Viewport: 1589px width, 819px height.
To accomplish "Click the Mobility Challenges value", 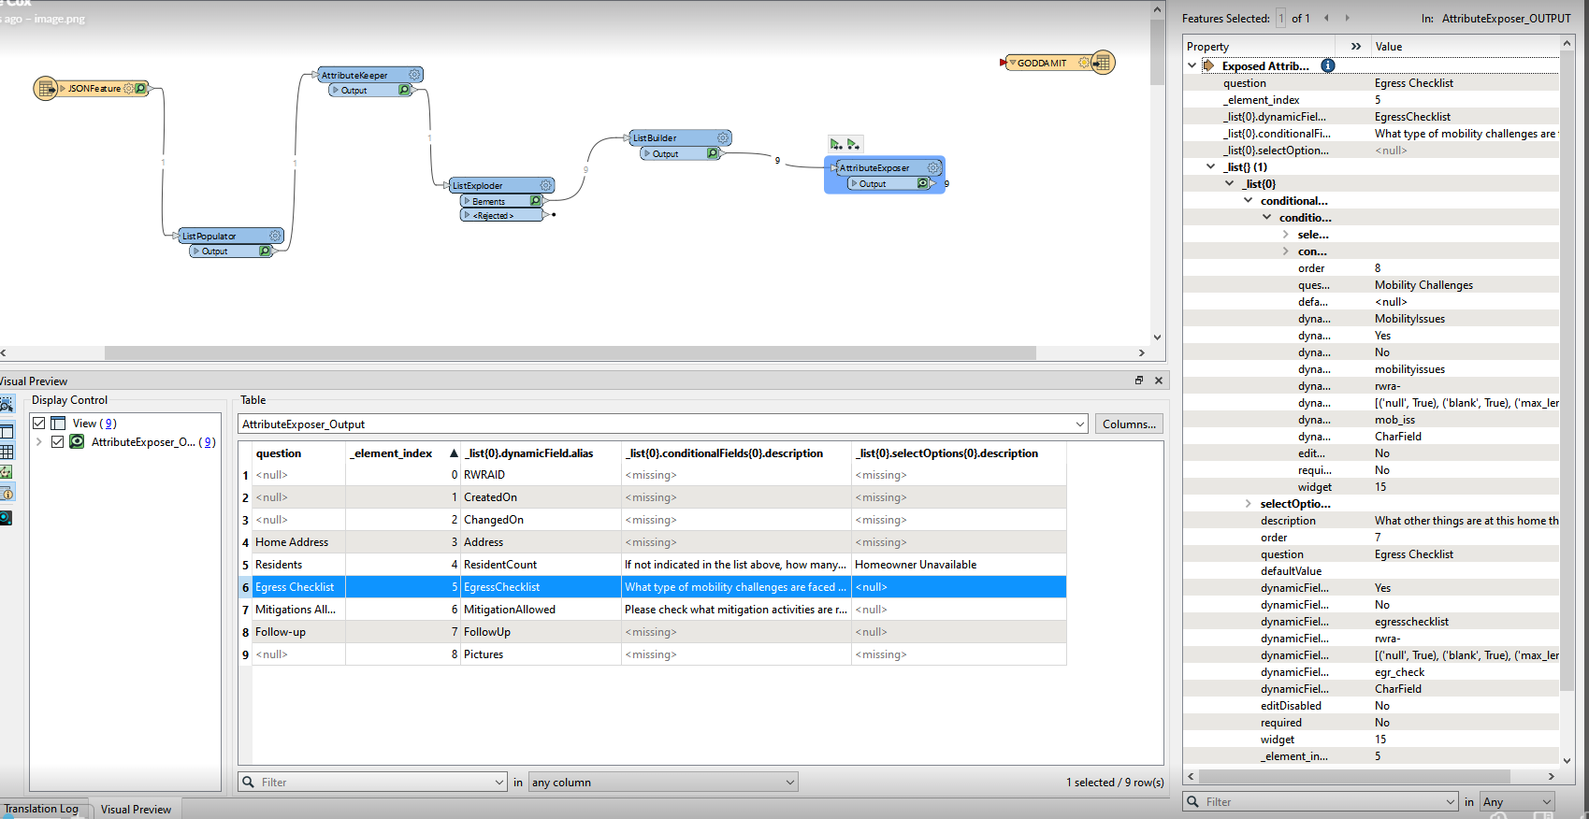I will pyautogui.click(x=1423, y=285).
